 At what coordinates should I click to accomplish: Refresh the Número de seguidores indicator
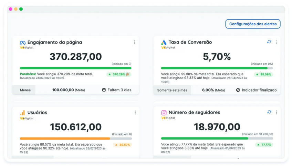[269, 112]
